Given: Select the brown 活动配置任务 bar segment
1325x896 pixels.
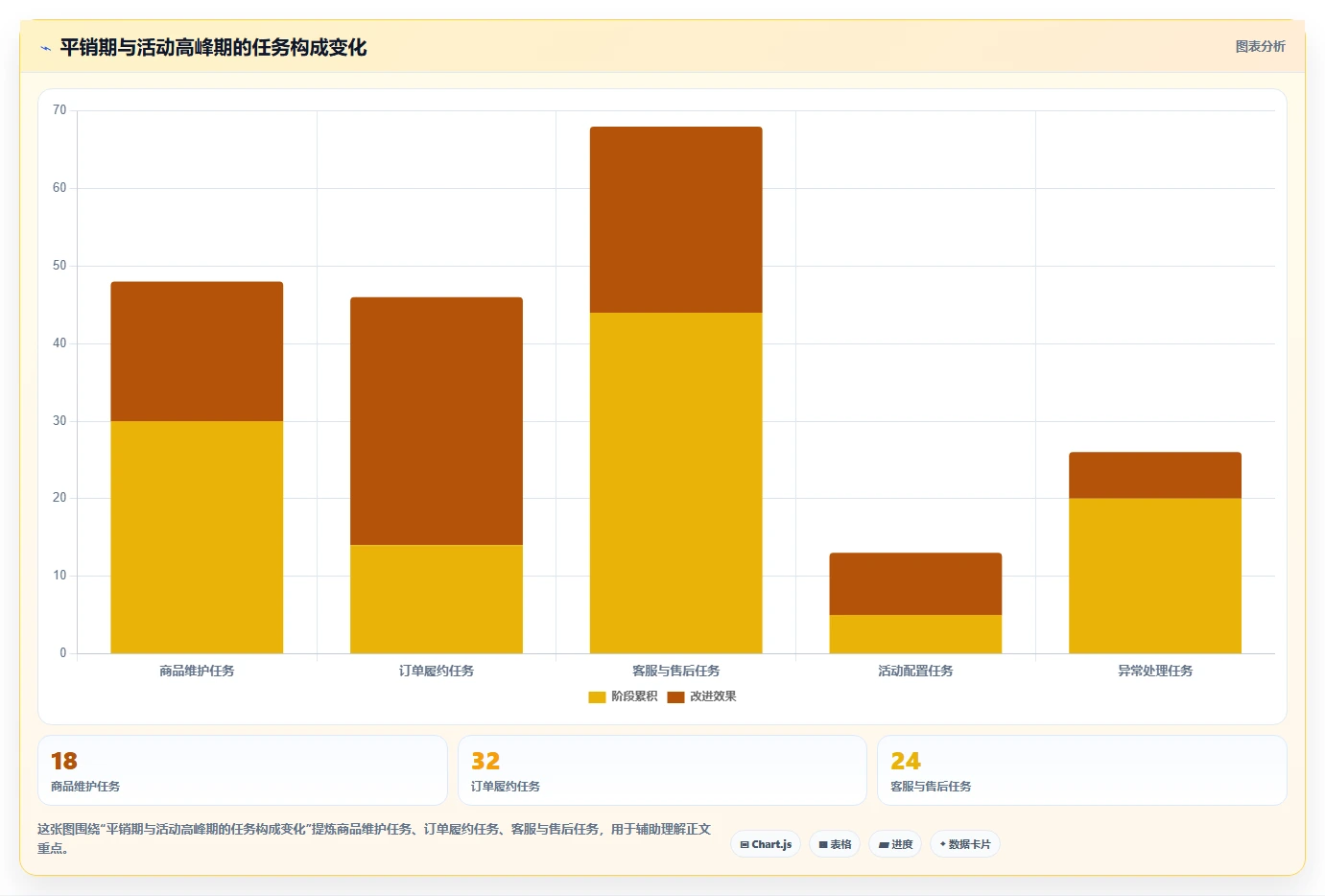Looking at the screenshot, I should (915, 583).
